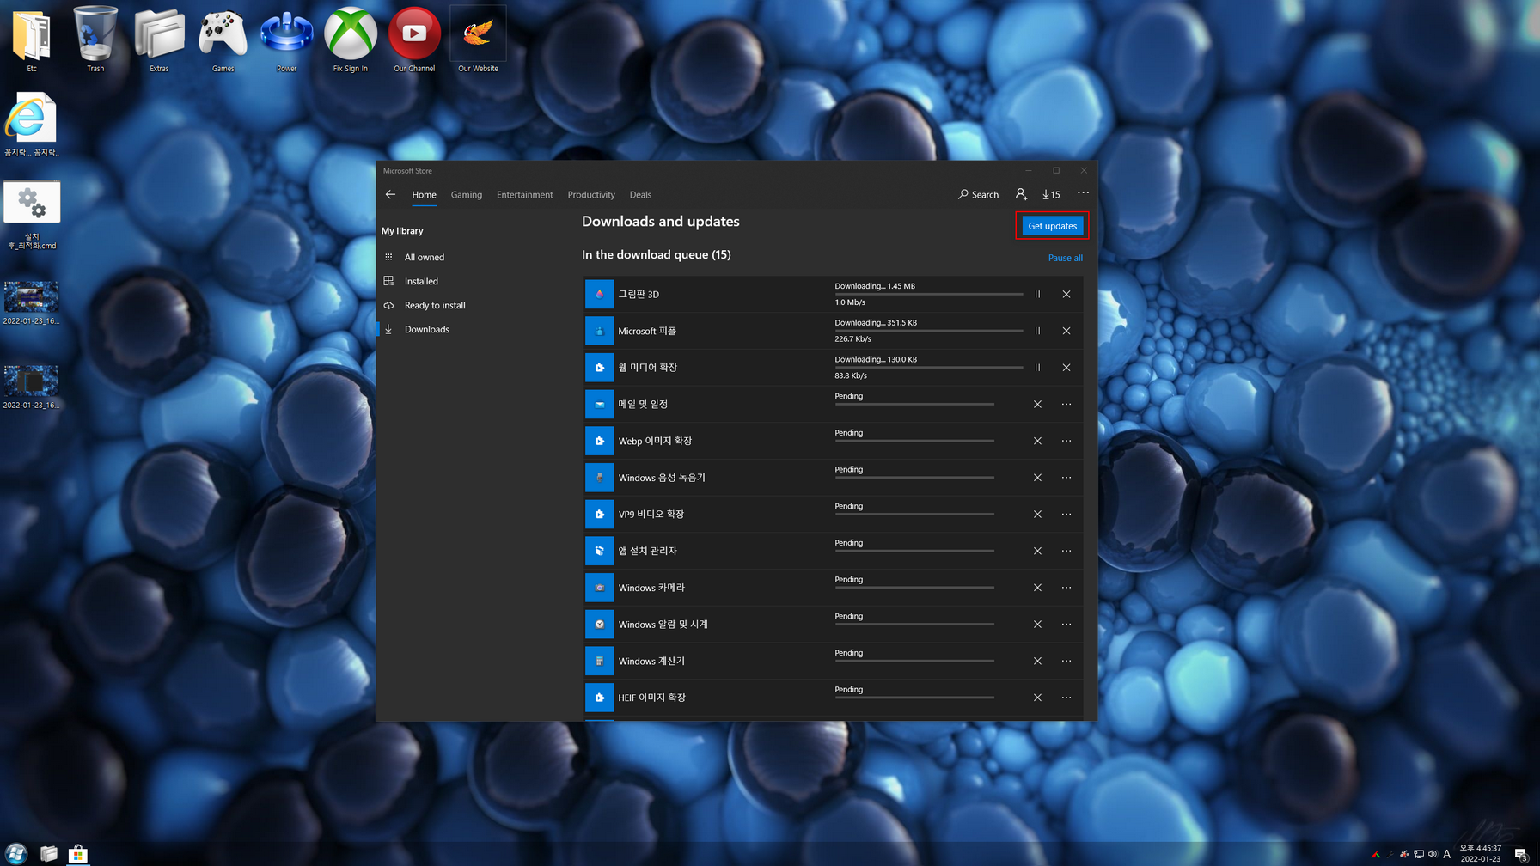The image size is (1540, 866).
Task: Click the 그림판 3D download progress bar
Action: [x=928, y=294]
